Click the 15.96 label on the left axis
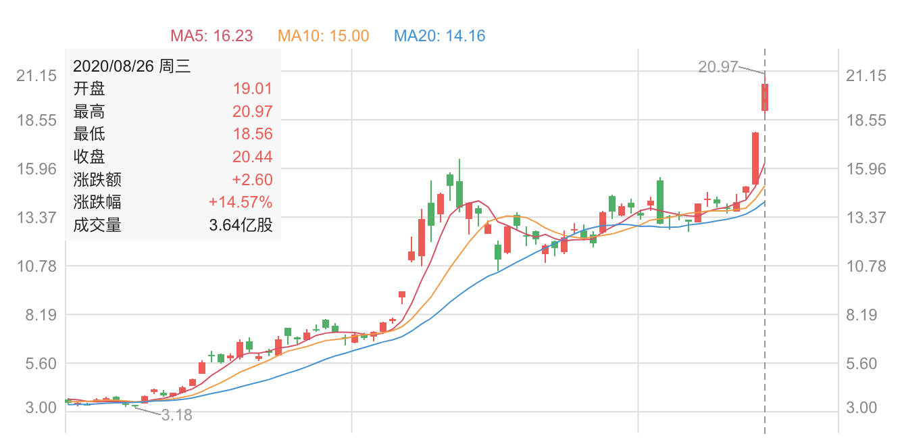 tap(36, 169)
